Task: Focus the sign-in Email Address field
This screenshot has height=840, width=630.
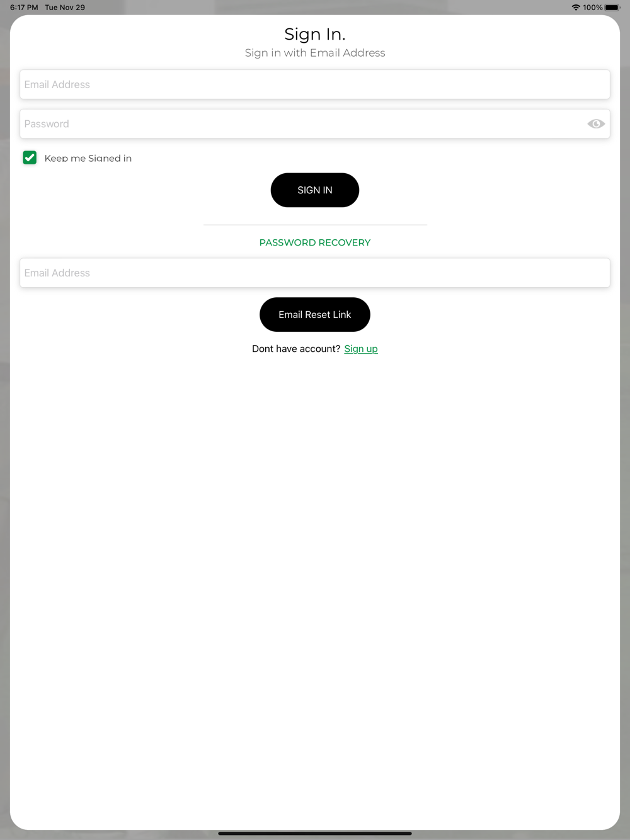Action: pos(315,84)
